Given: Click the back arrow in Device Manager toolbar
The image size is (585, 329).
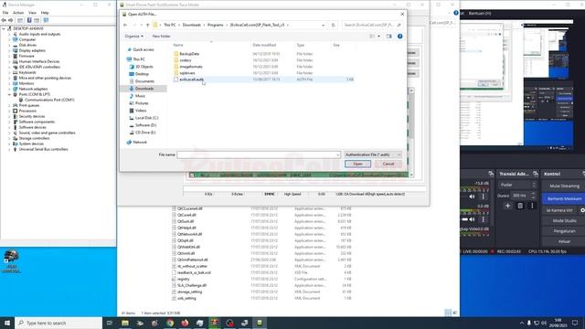Looking at the screenshot, I should click(x=4, y=20).
